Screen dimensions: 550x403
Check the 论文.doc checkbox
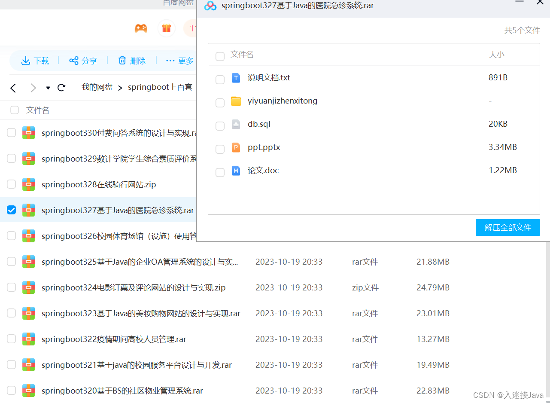(x=220, y=172)
